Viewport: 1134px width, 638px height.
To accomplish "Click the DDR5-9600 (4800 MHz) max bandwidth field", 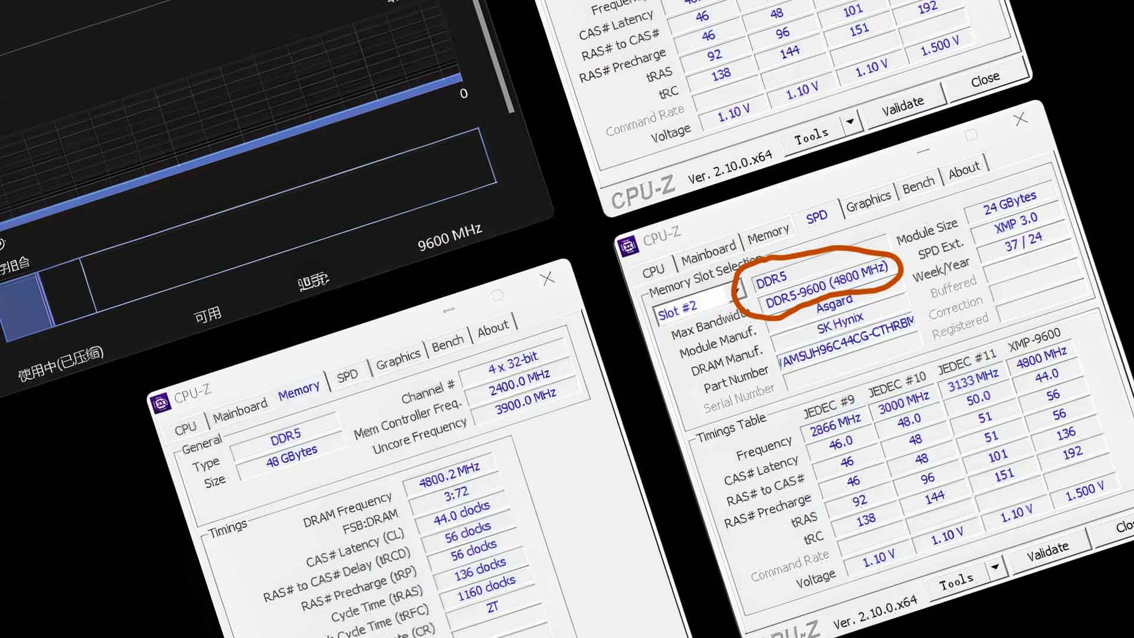I will pyautogui.click(x=827, y=286).
